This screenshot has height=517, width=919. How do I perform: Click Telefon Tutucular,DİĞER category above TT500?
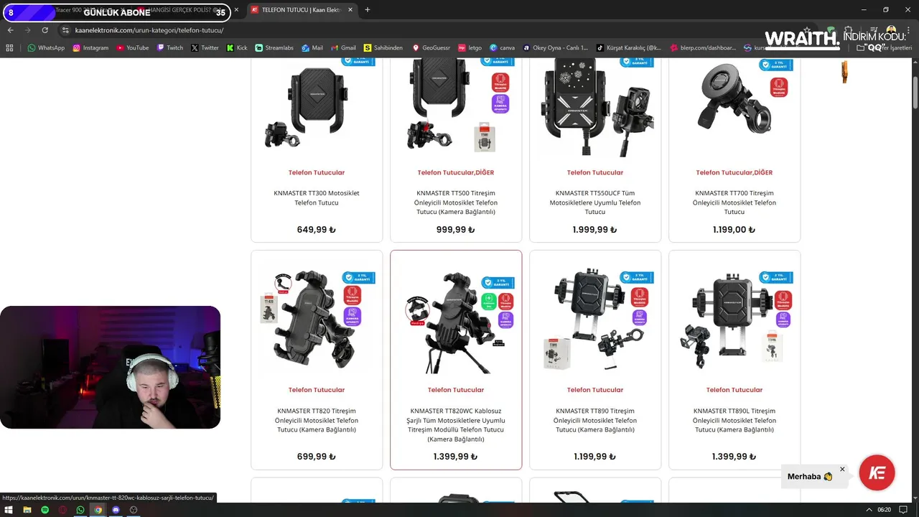[456, 172]
